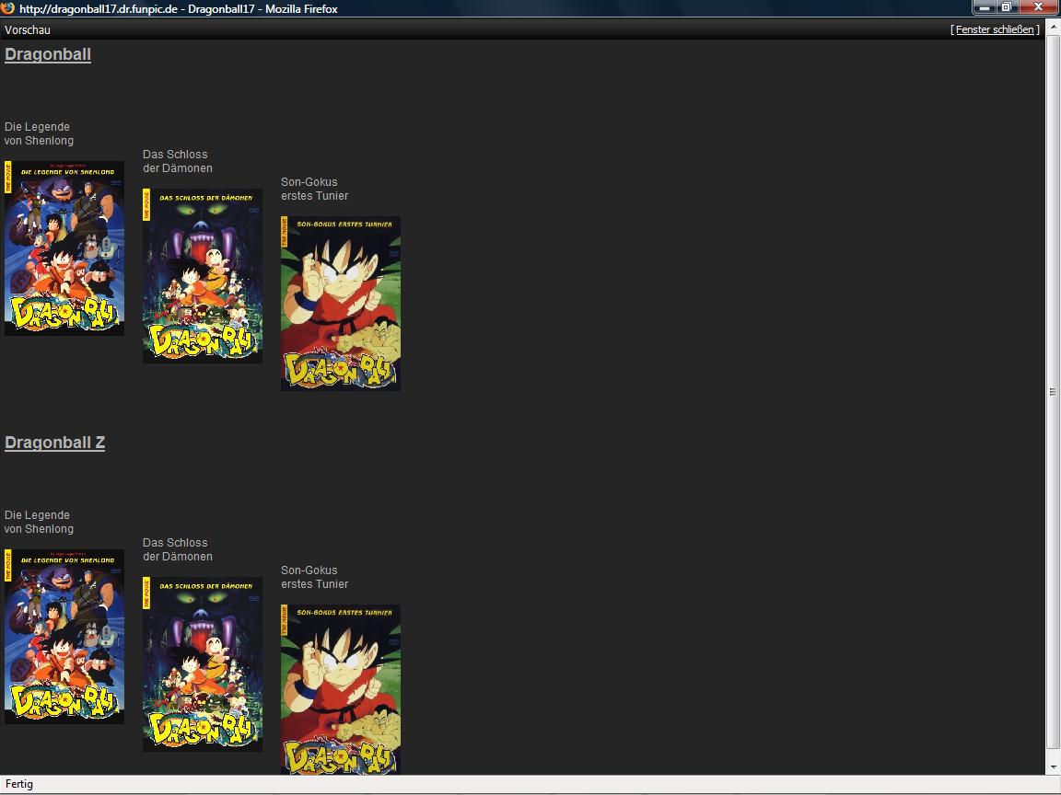This screenshot has width=1061, height=795.
Task: Select 'Das Schloss der Dämonen' cover under Dragonball
Action: (203, 276)
